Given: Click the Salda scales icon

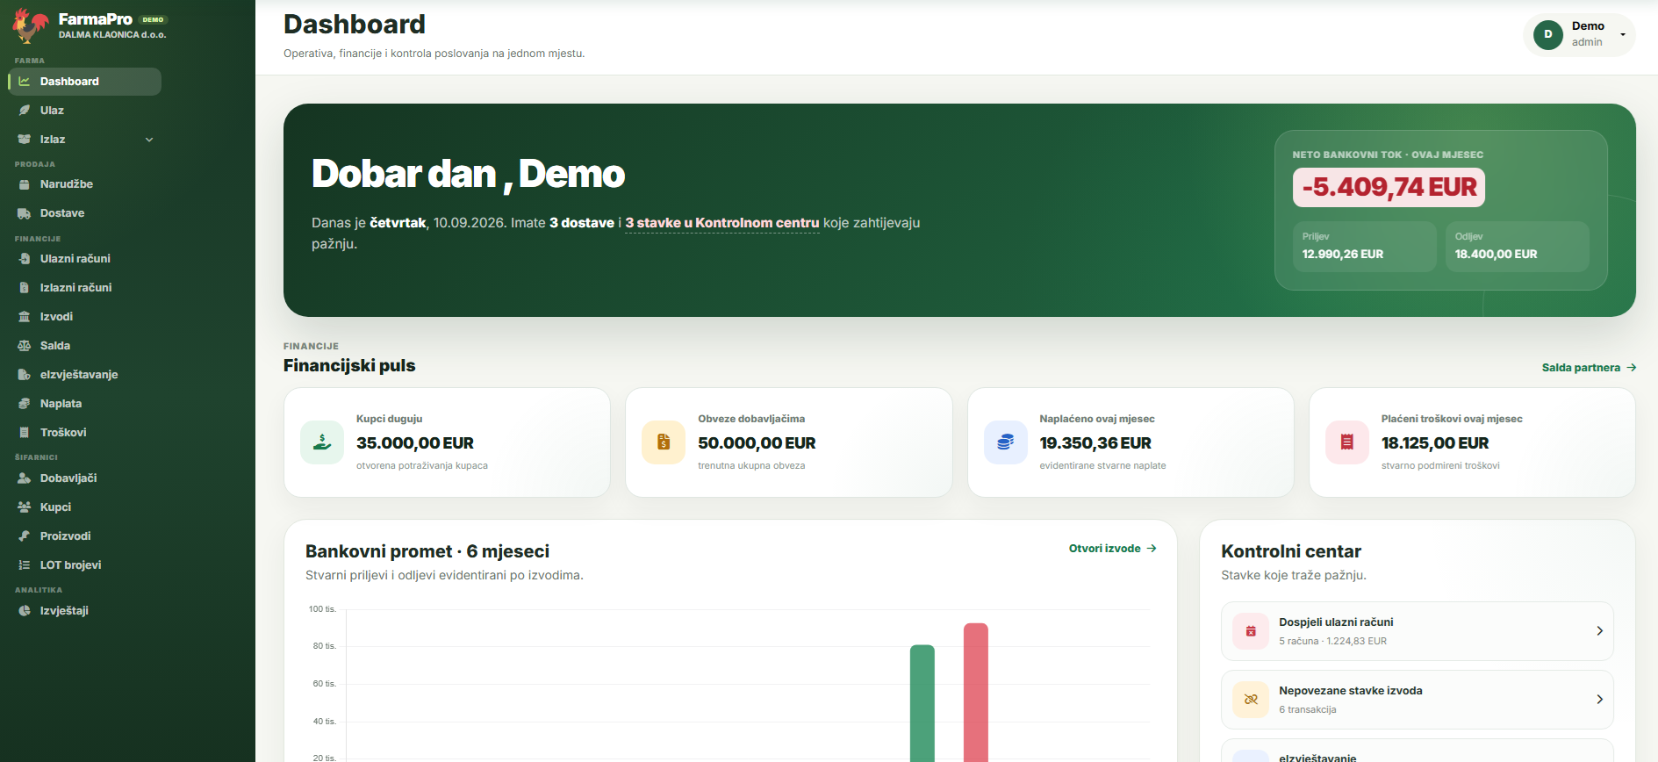Looking at the screenshot, I should tap(25, 346).
